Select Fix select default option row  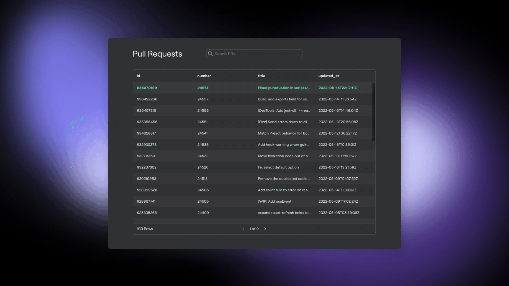(x=278, y=168)
